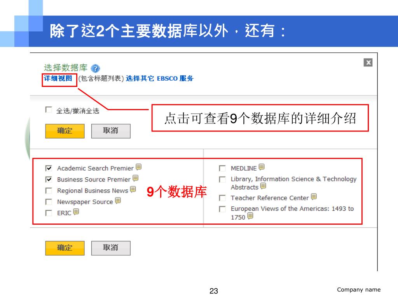Click the lower 取消 button
Screen dimensions: 398x298
click(x=111, y=248)
